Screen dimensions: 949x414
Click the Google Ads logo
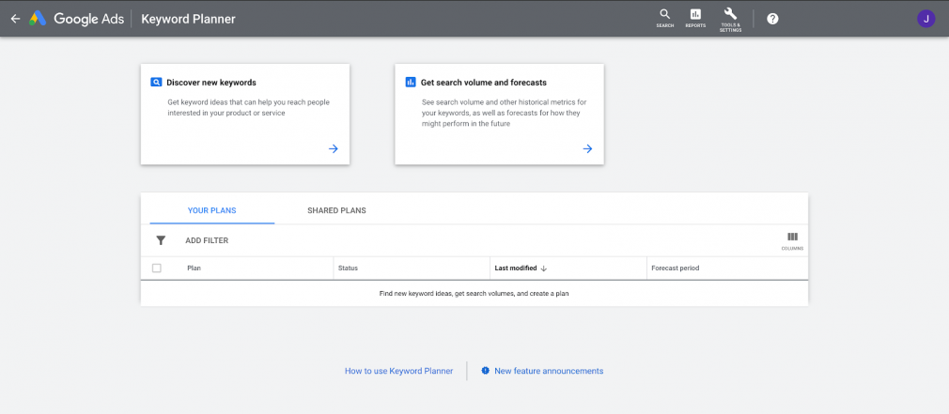[76, 19]
